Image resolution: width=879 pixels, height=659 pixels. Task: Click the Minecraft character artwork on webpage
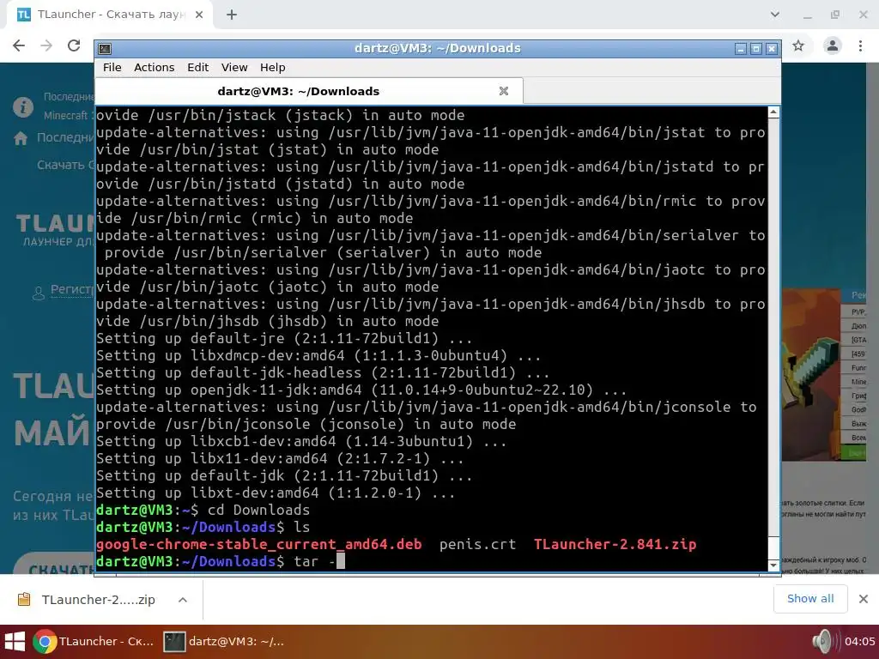[x=810, y=374]
